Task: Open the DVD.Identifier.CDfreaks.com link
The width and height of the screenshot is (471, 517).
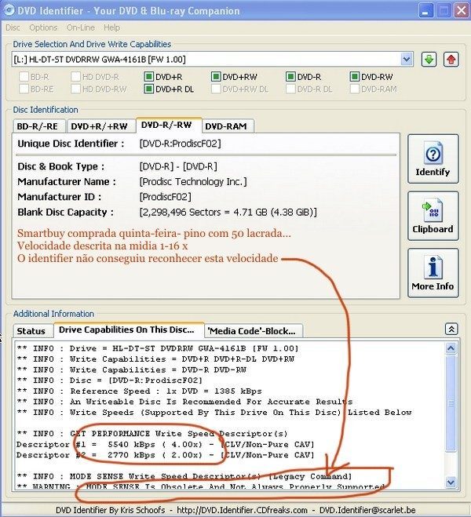Action: [x=242, y=510]
